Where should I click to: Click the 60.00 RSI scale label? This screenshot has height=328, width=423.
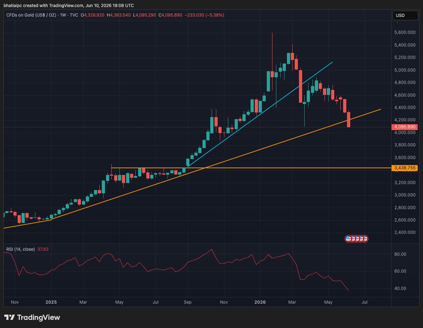pos(400,271)
